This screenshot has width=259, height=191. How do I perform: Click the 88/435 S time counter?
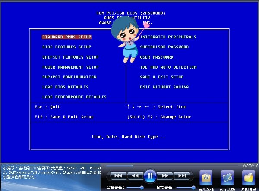click(x=250, y=165)
